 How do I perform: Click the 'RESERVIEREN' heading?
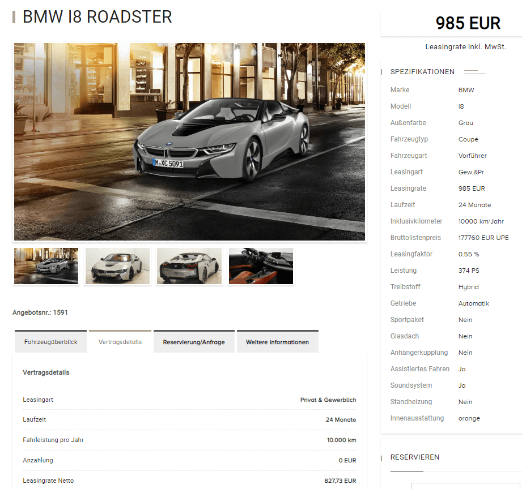click(x=415, y=457)
